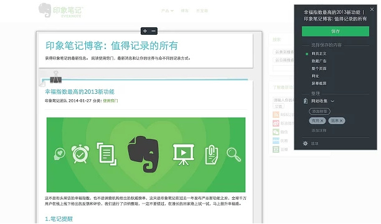The width and height of the screenshot is (381, 224).
Task: Open the 产品 dropdown in top navigation
Action: [x=167, y=11]
